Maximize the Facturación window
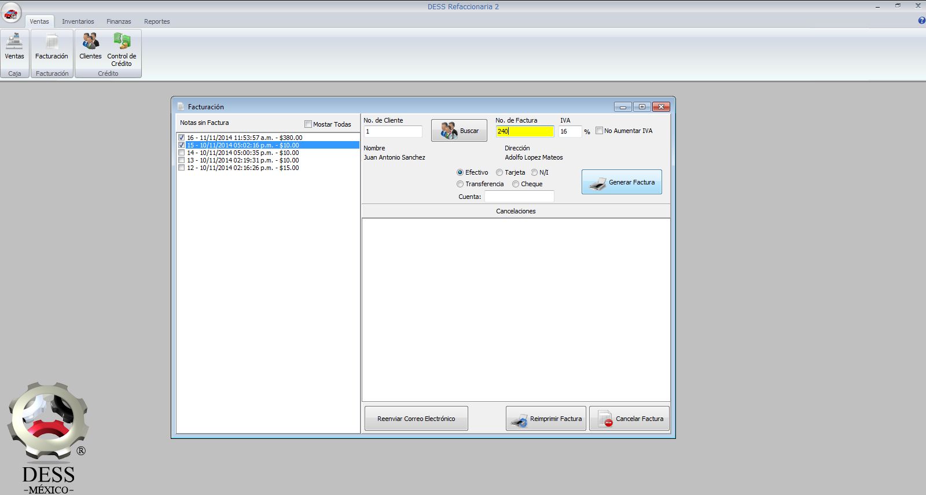The height and width of the screenshot is (495, 926). pyautogui.click(x=642, y=107)
